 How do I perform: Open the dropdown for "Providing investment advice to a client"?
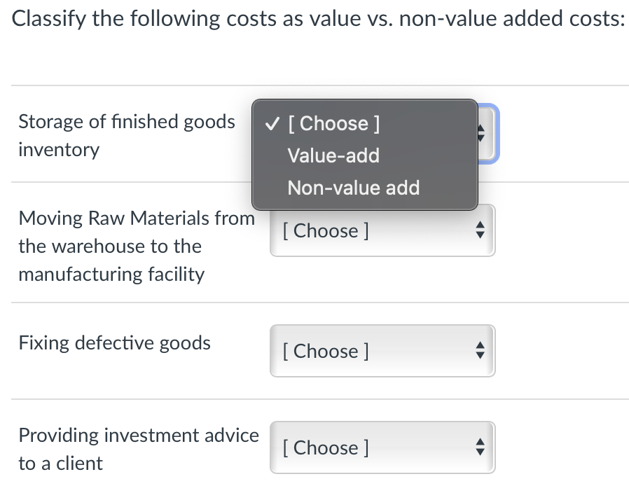click(x=382, y=447)
